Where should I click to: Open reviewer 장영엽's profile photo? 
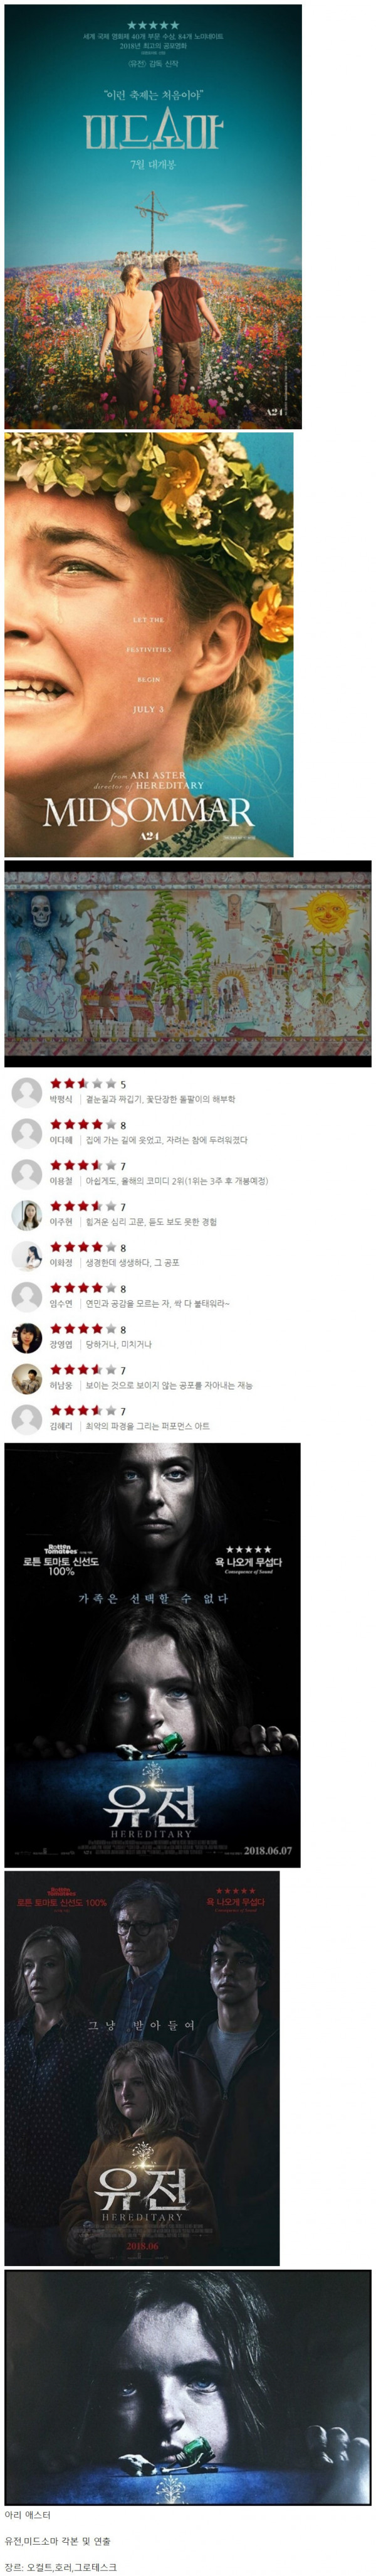click(26, 1338)
